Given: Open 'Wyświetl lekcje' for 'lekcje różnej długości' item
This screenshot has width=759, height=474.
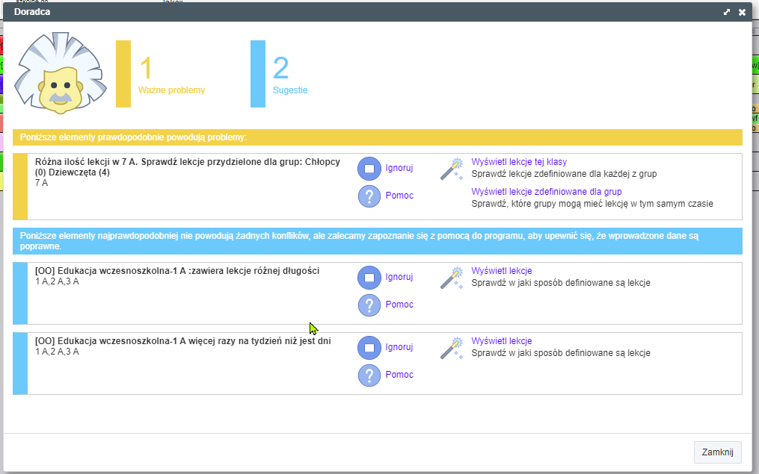Looking at the screenshot, I should (x=501, y=271).
